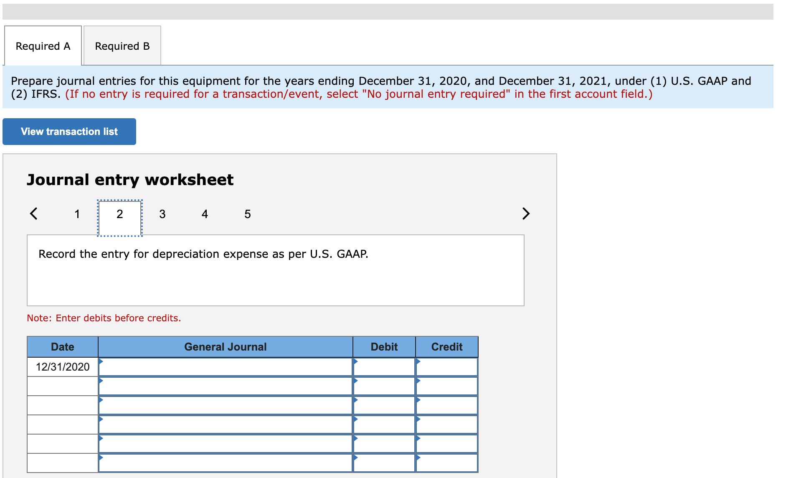Click the View transaction list button
The image size is (786, 478).
pyautogui.click(x=69, y=131)
